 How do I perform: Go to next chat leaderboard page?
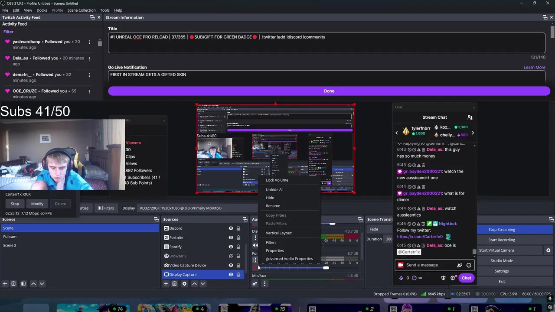tap(473, 133)
